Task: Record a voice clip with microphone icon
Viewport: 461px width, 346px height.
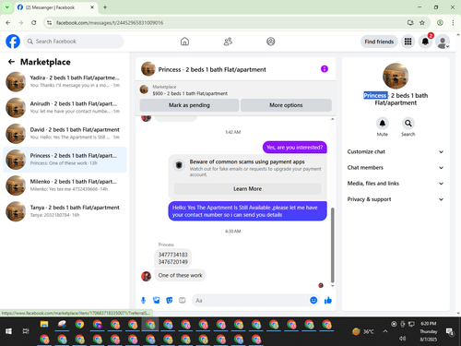Action: (x=143, y=300)
